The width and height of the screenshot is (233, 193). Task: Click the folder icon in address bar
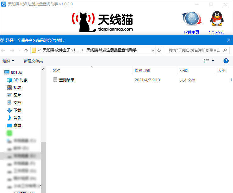[34, 50]
